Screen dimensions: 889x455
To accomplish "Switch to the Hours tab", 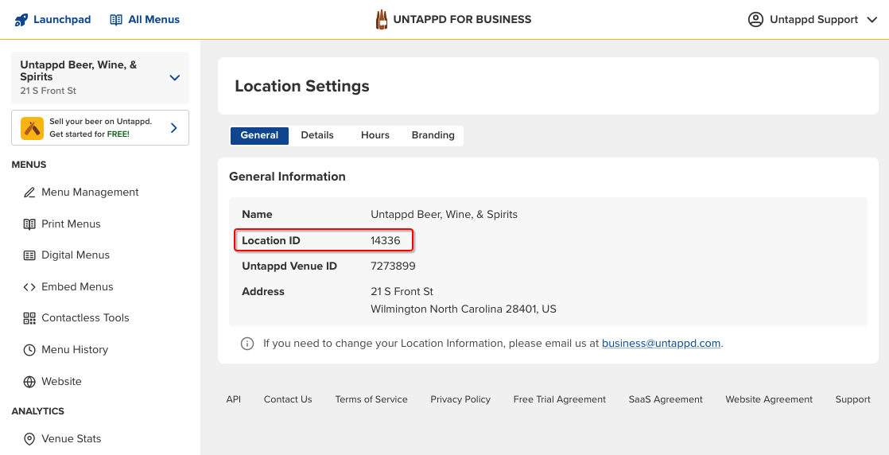I will point(375,135).
